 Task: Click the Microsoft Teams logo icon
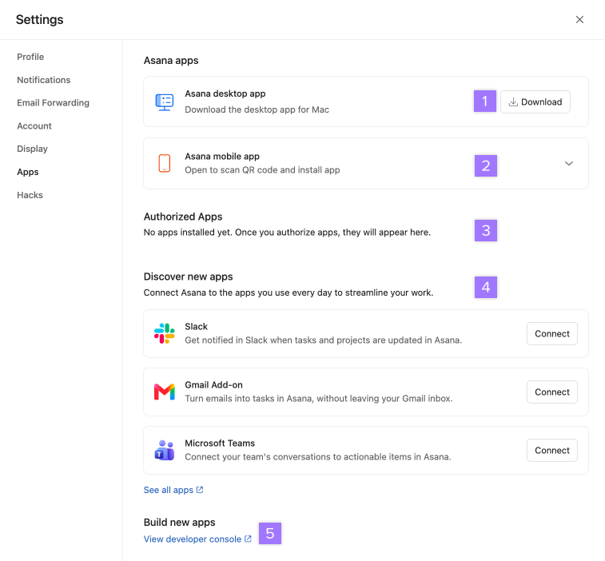click(165, 450)
